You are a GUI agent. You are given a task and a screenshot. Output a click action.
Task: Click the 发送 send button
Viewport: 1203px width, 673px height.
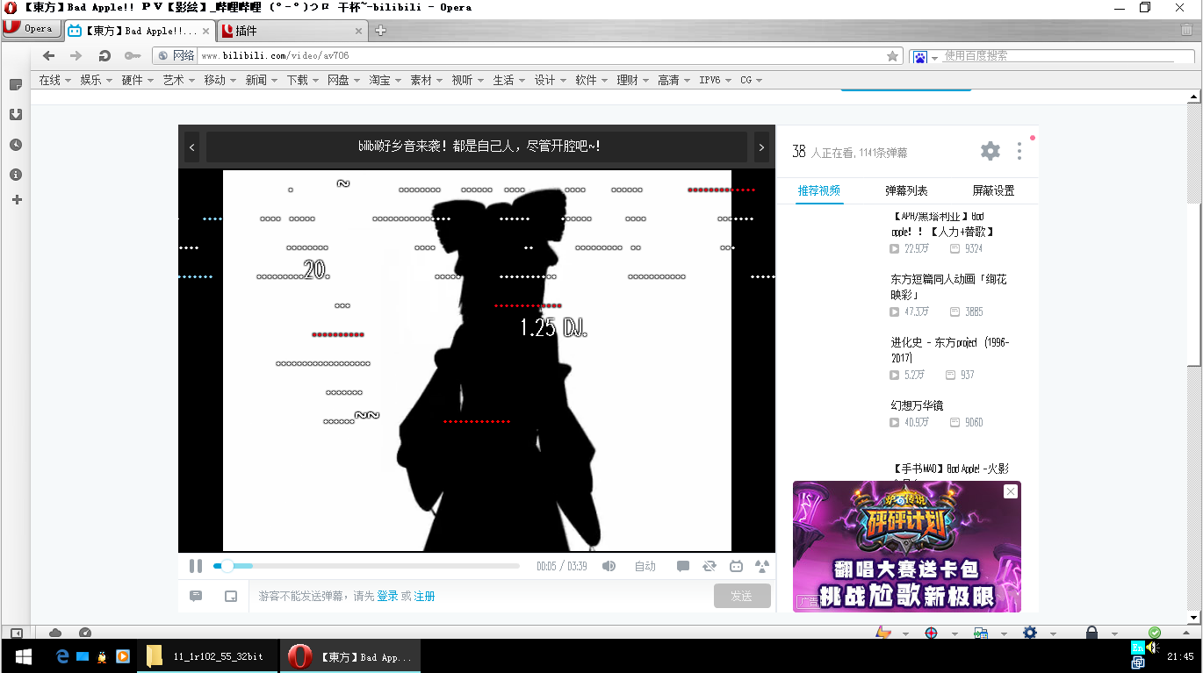(742, 596)
